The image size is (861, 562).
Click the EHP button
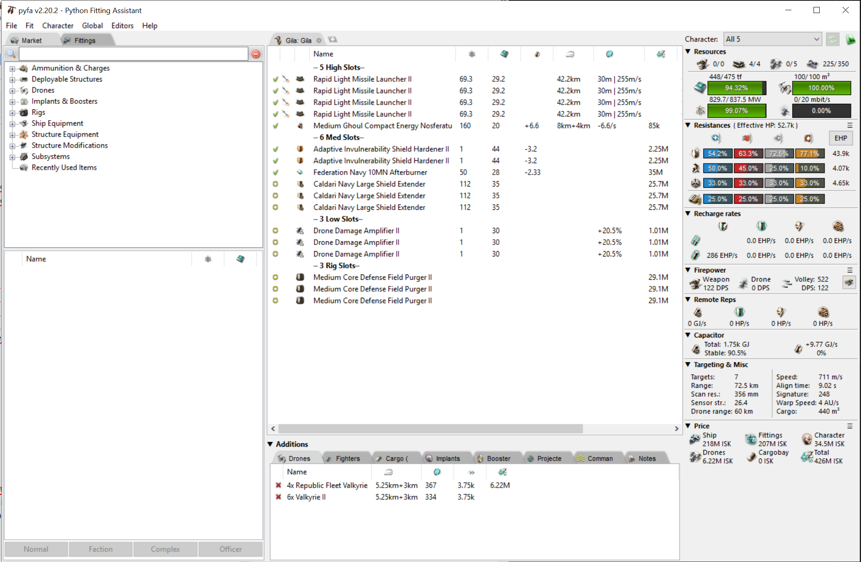840,138
